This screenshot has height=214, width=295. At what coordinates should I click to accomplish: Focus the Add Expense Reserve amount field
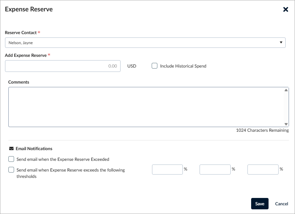pos(63,66)
